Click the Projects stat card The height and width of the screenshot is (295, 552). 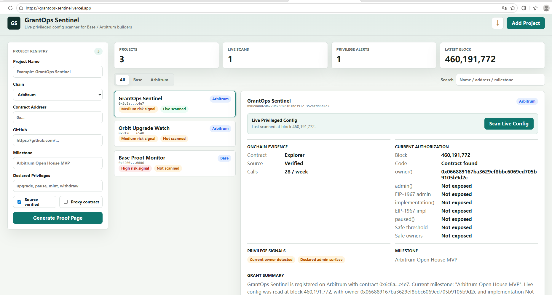pyautogui.click(x=167, y=55)
